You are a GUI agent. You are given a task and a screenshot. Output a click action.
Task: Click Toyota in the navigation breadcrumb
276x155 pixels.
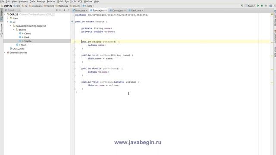coord(88,6)
